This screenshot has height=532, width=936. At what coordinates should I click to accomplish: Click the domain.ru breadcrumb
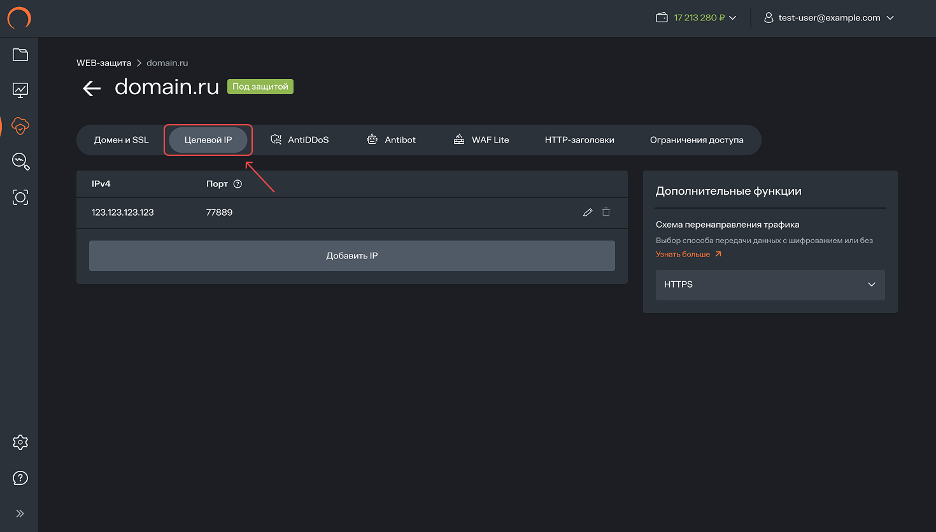click(x=167, y=63)
